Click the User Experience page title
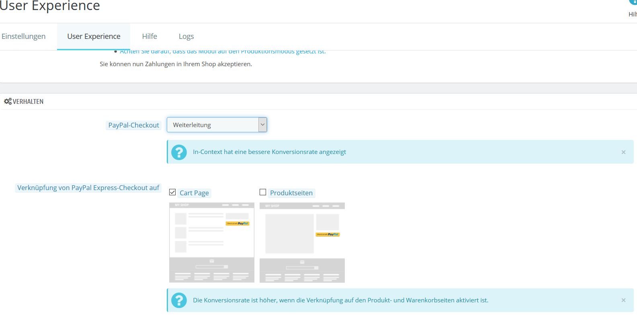 pyautogui.click(x=50, y=6)
